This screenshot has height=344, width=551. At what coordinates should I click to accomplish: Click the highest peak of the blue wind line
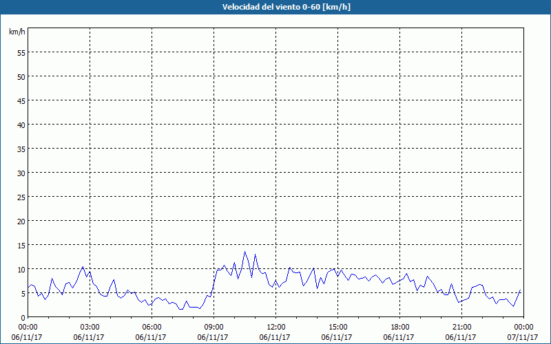245,252
